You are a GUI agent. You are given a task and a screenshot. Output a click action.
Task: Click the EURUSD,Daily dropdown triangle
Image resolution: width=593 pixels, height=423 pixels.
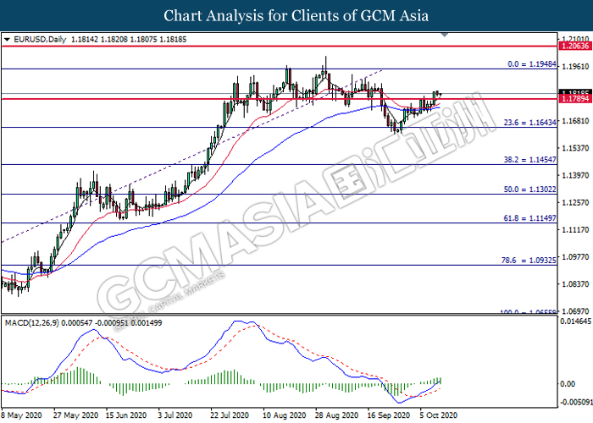pyautogui.click(x=7, y=39)
